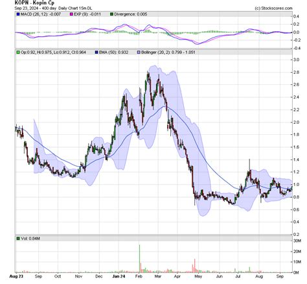Click the '10M' volume axis label

297,262
